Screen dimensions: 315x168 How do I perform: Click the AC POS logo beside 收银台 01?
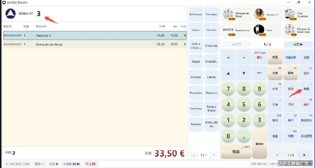(x=11, y=14)
